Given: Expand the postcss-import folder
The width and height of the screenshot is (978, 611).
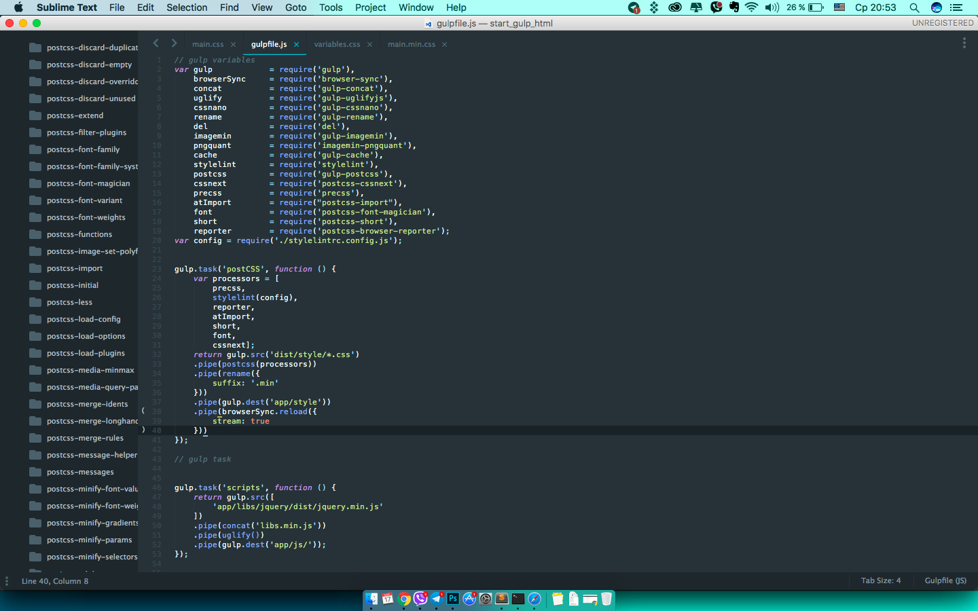Looking at the screenshot, I should (67, 268).
